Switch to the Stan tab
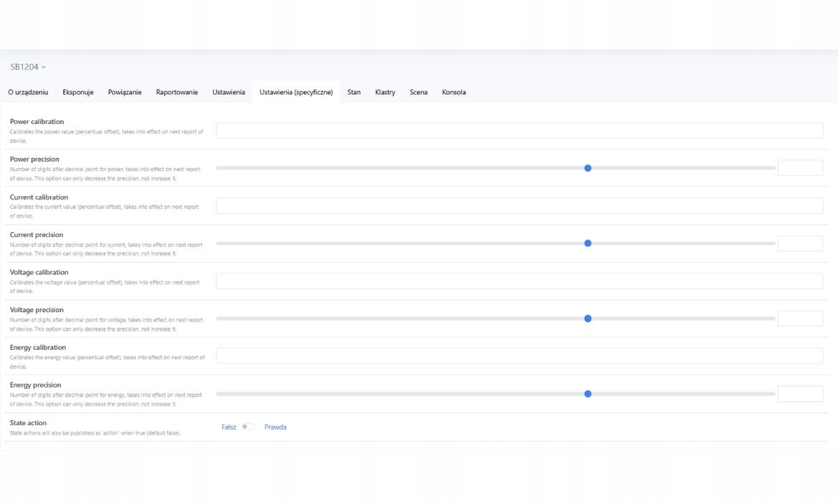The height and width of the screenshot is (501, 838). click(x=354, y=92)
